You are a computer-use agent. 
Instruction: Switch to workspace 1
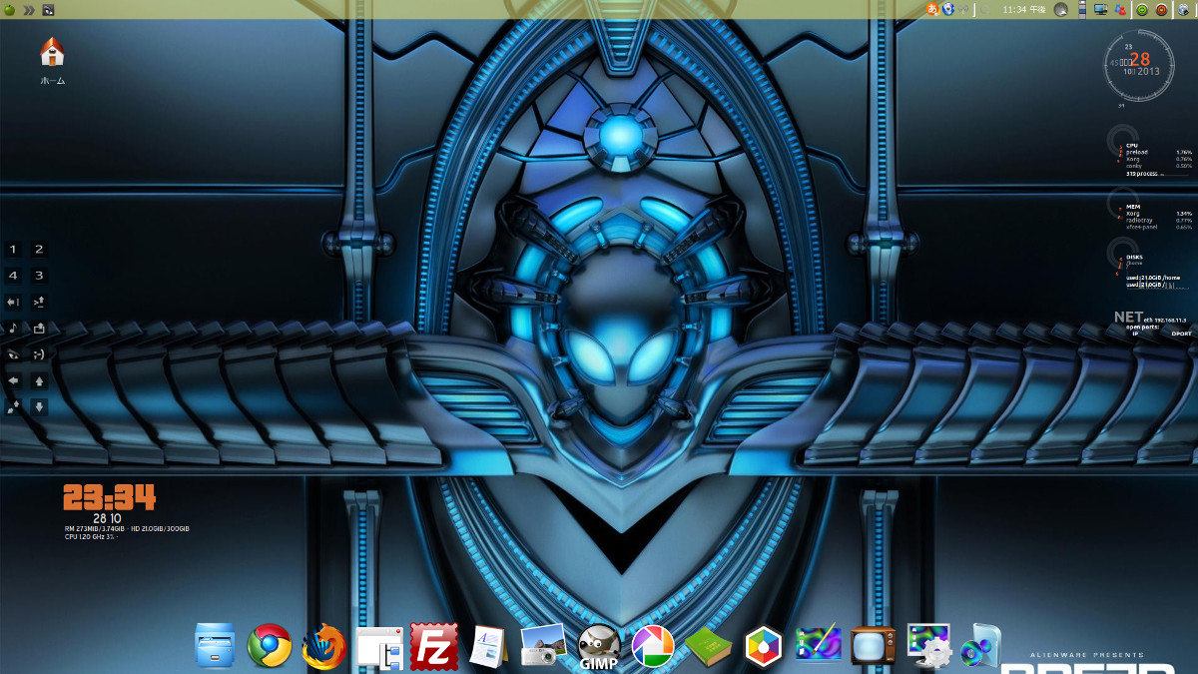click(x=13, y=250)
